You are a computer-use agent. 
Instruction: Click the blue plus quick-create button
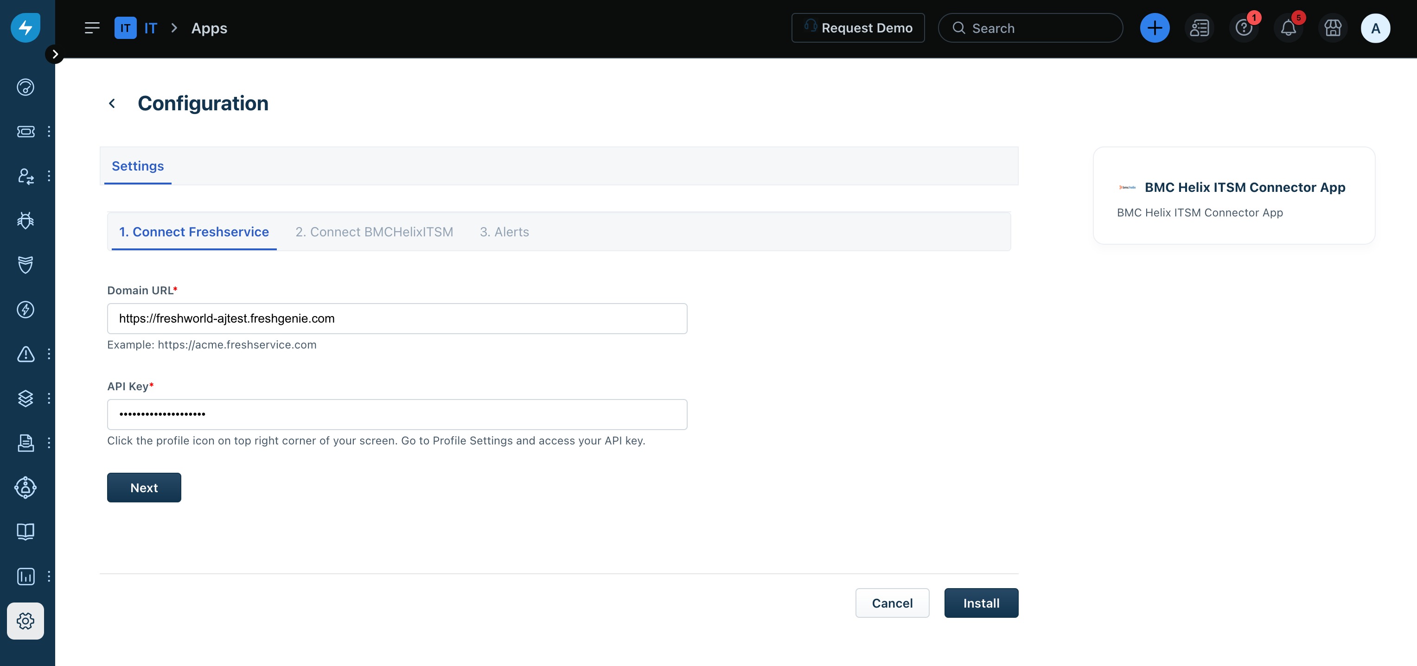point(1155,28)
